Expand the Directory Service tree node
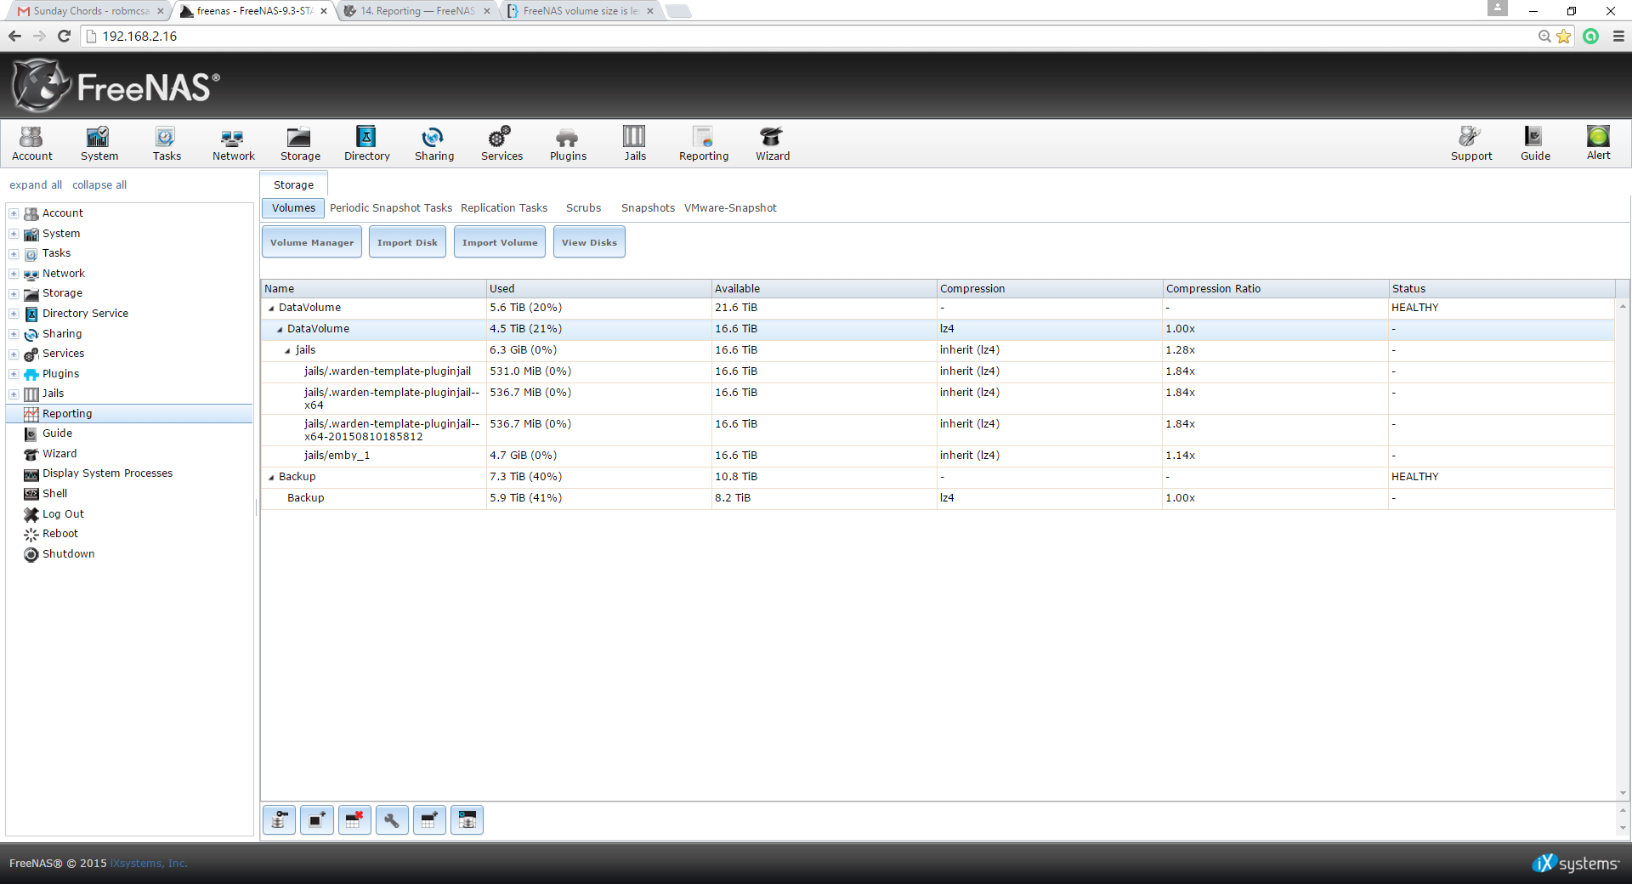 tap(14, 314)
